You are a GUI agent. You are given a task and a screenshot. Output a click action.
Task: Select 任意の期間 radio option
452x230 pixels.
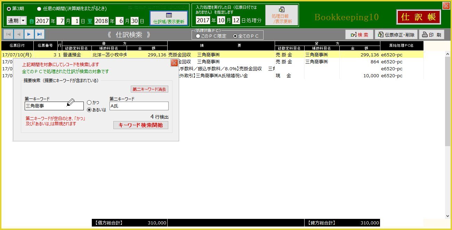pyautogui.click(x=39, y=9)
